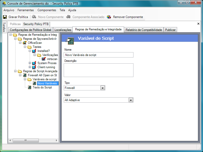
Task: Select the Client running tree row
Action: (46, 67)
